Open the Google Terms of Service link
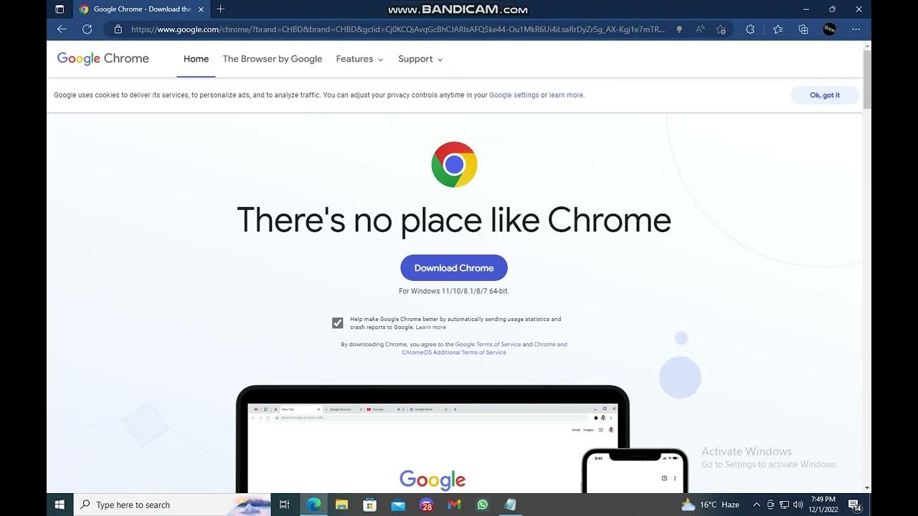918x516 pixels. pos(488,345)
